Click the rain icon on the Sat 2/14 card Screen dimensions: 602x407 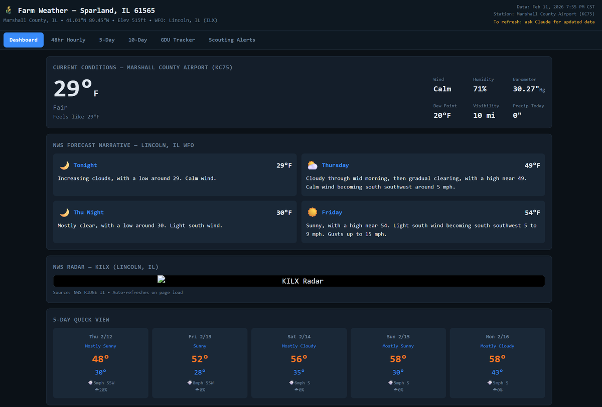coord(296,389)
